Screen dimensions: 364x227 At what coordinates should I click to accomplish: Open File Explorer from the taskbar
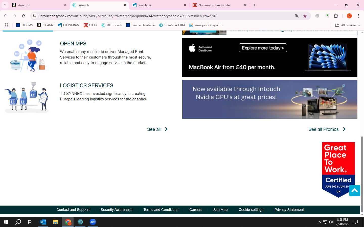coord(56,222)
